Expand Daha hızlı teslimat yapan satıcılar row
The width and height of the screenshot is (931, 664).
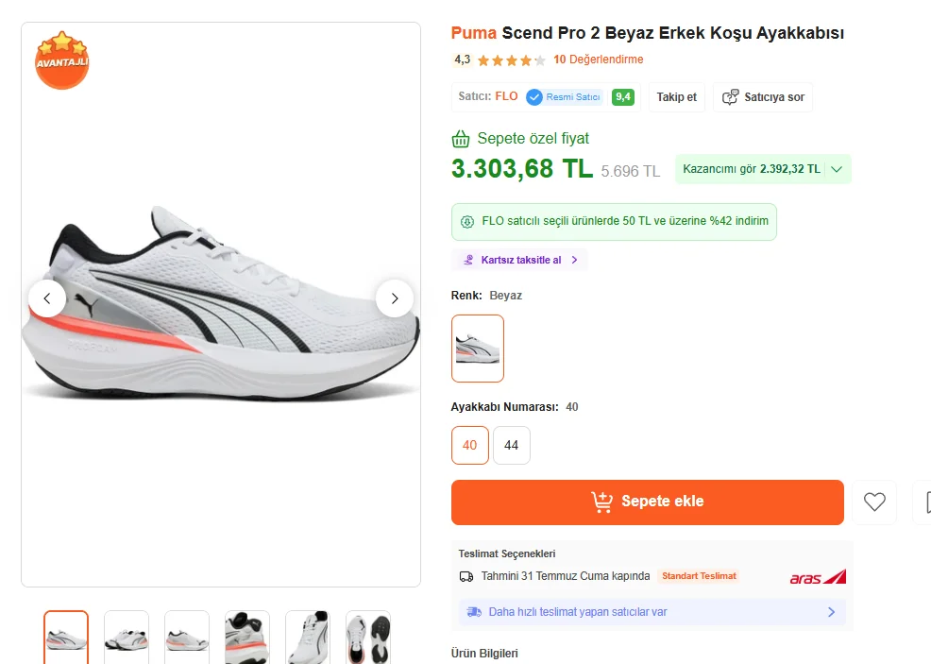(x=652, y=612)
